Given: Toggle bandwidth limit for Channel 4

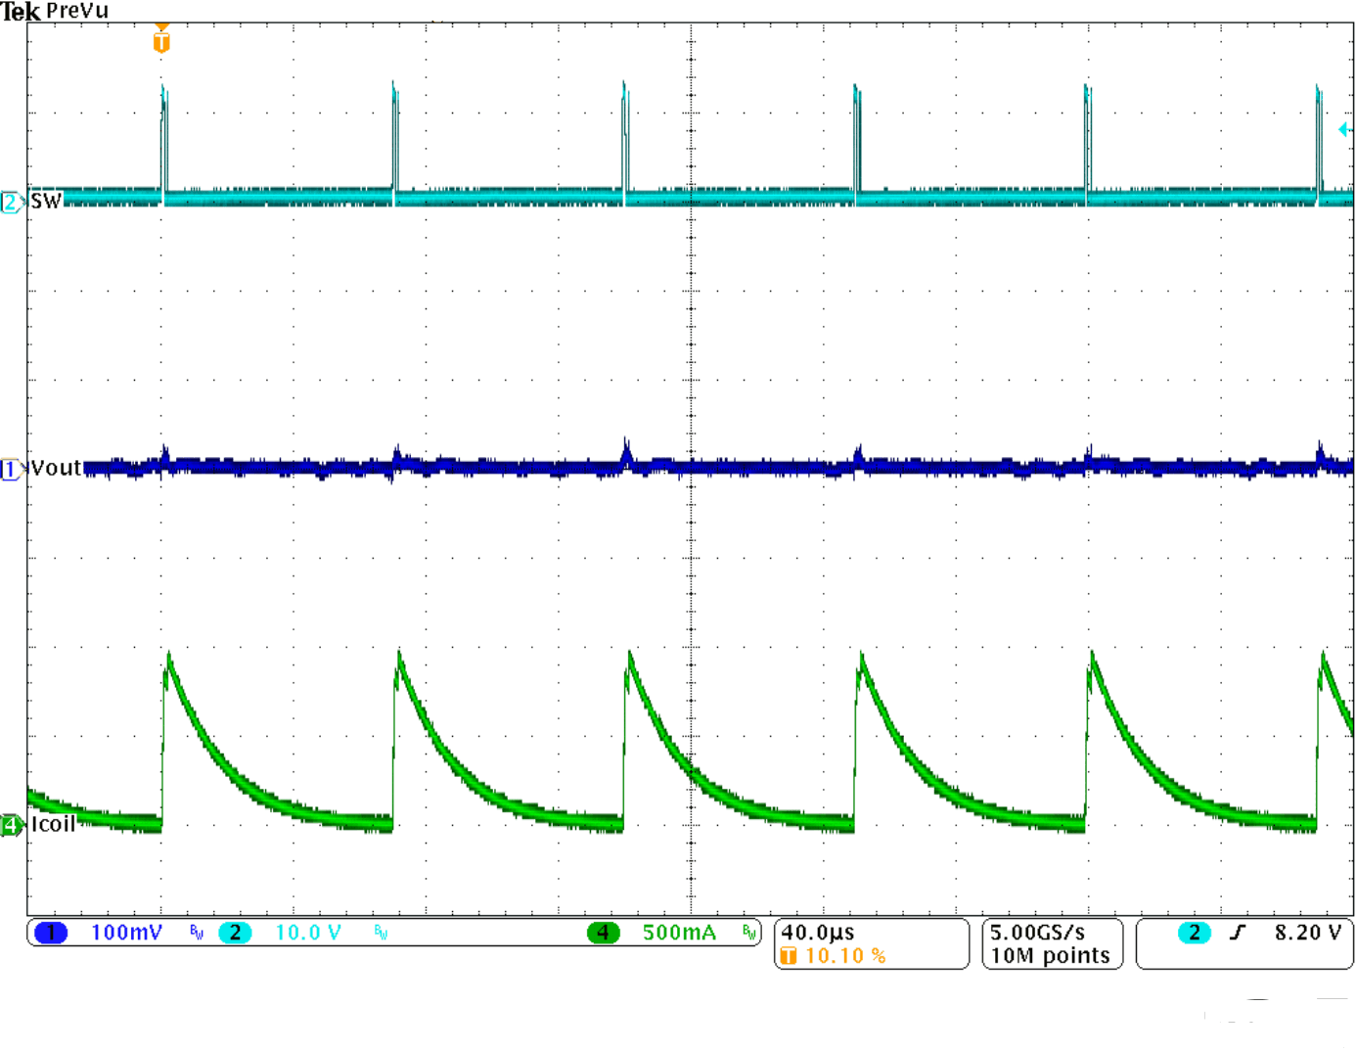Looking at the screenshot, I should pos(747,933).
